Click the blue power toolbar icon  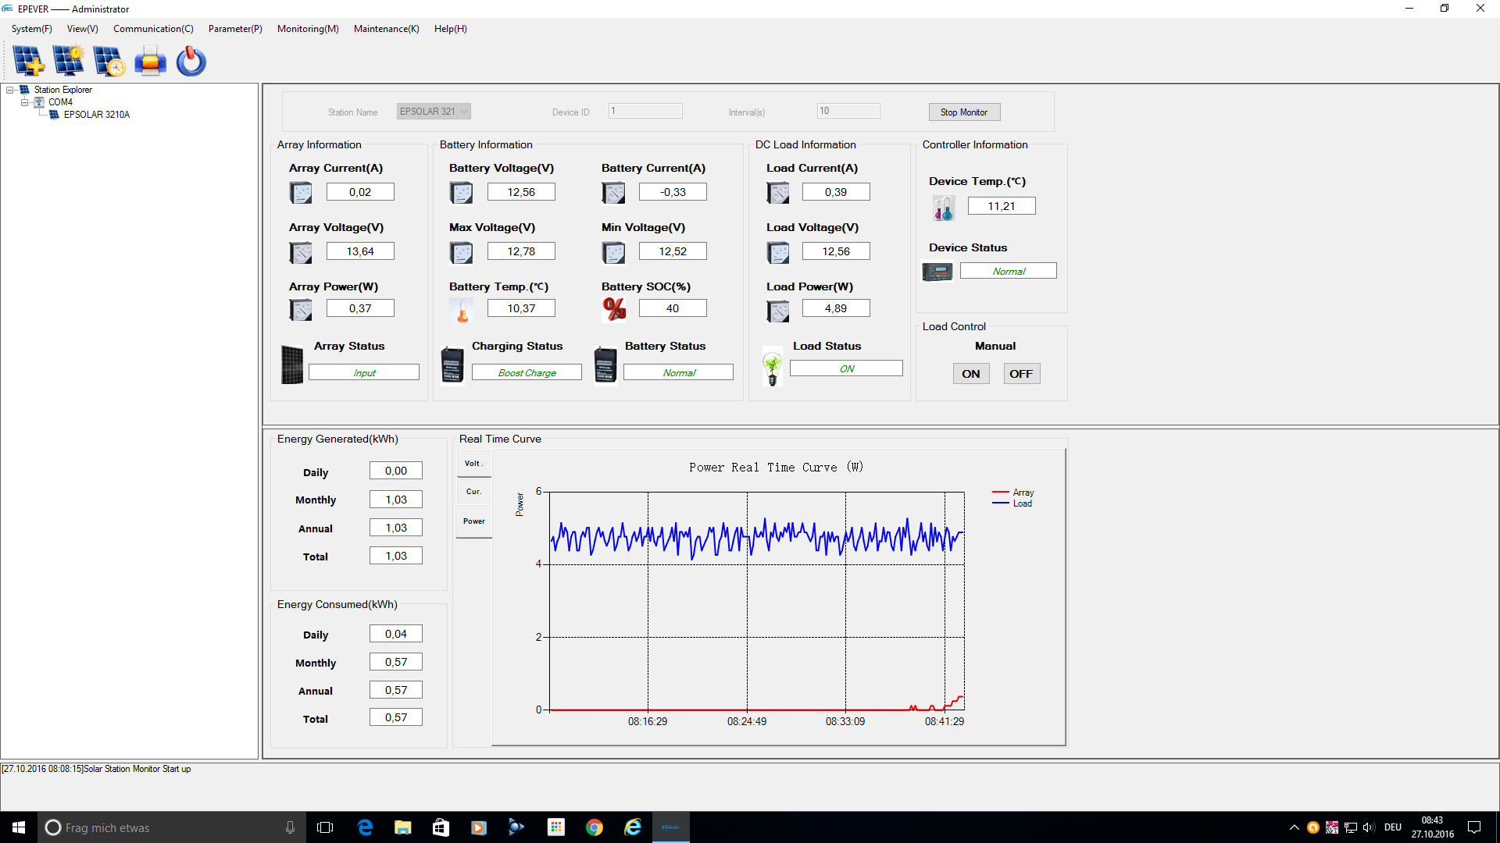click(191, 61)
